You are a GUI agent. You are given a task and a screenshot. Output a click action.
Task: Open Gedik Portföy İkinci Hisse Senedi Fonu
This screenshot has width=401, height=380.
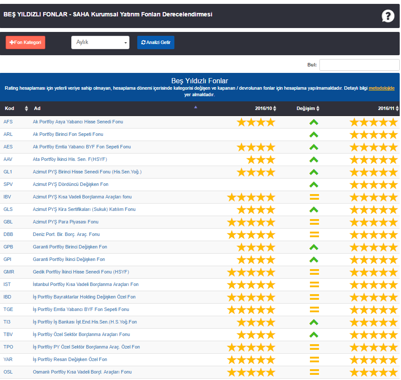81,272
